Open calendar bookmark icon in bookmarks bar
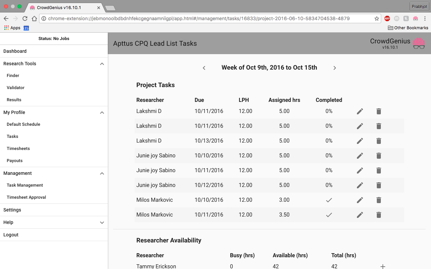Image resolution: width=431 pixels, height=269 pixels. tap(26, 28)
